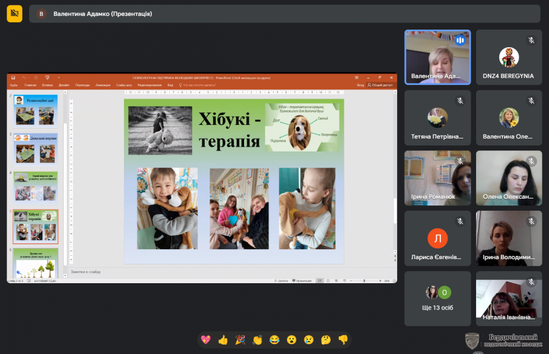Screen dimensions: 549x354
Task: Click the PowerPoint zoom slider in status bar
Action: pyautogui.click(x=364, y=280)
